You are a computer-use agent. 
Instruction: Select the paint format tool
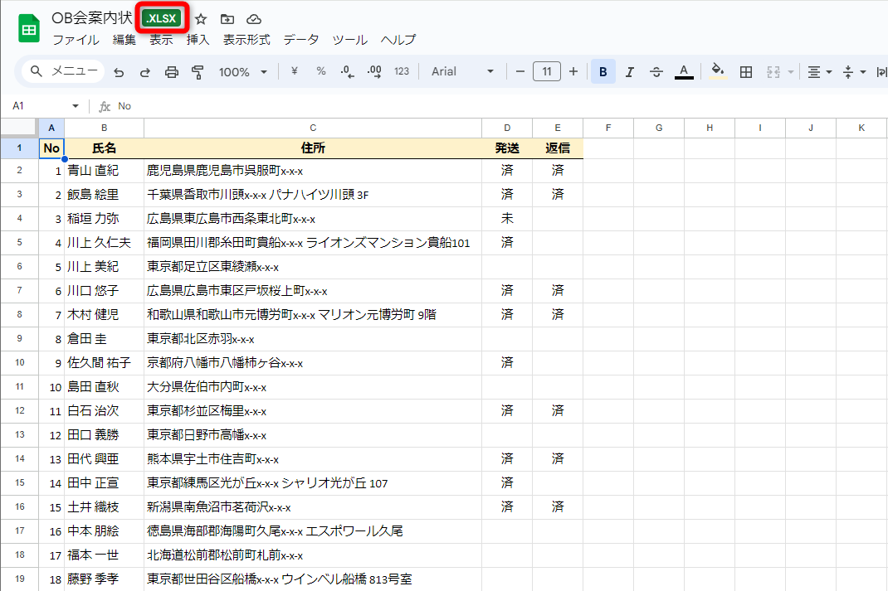point(198,71)
